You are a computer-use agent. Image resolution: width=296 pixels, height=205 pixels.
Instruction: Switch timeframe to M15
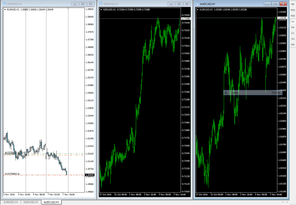click(x=293, y=10)
